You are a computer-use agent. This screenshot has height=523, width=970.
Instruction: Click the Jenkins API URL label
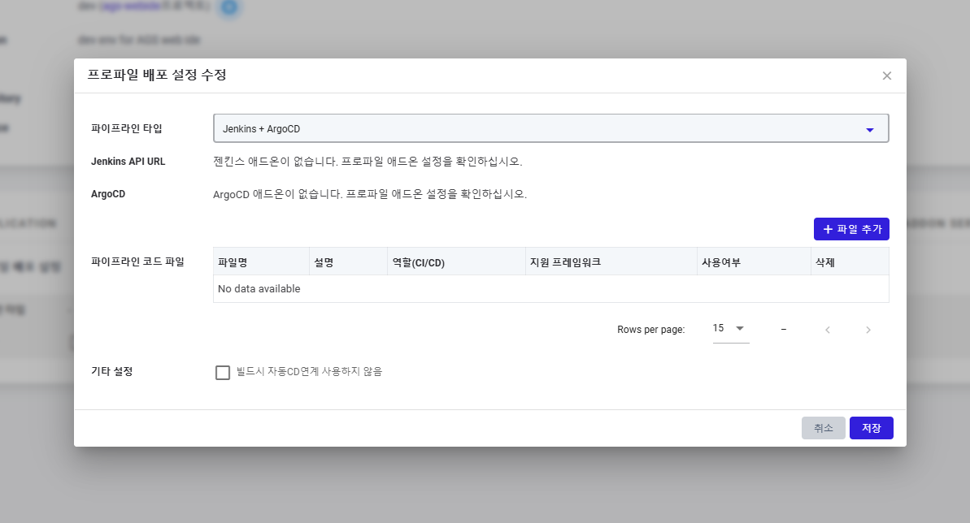click(x=128, y=162)
